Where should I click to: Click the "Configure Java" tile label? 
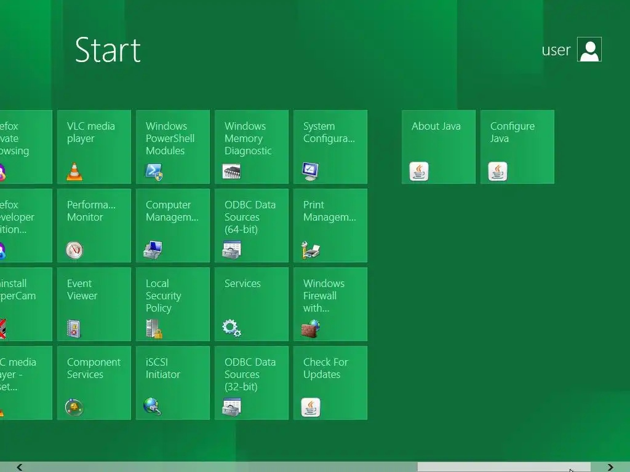(512, 132)
